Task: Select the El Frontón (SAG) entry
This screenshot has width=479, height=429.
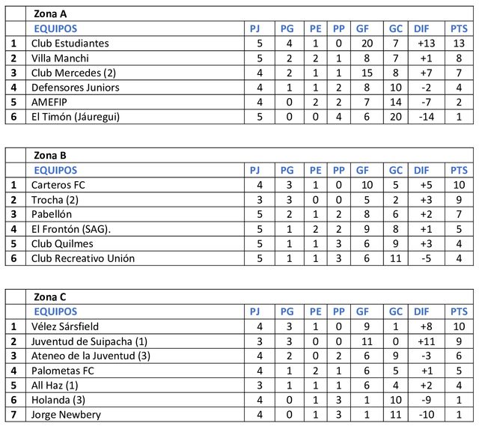Action: 71,228
